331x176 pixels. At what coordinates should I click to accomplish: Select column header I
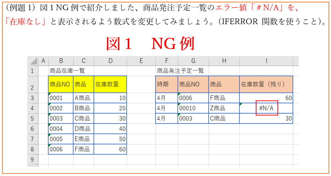point(266,61)
